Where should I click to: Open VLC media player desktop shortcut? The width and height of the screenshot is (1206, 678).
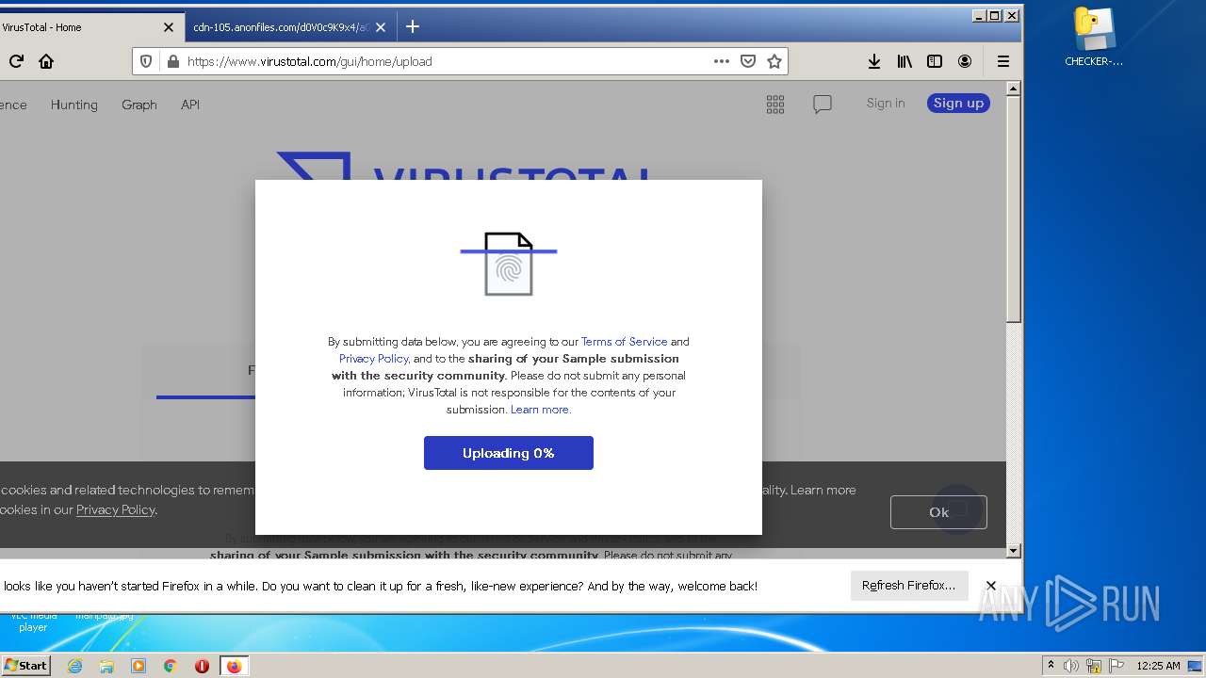tap(33, 621)
